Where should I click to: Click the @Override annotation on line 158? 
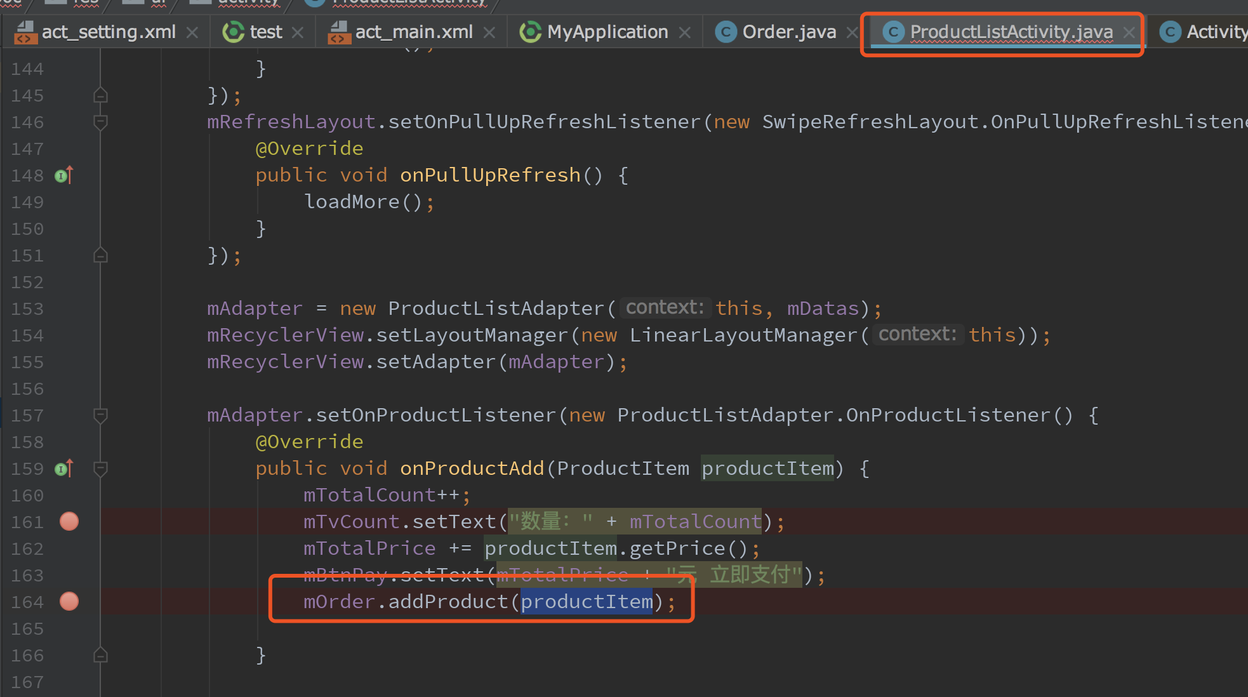pyautogui.click(x=309, y=442)
